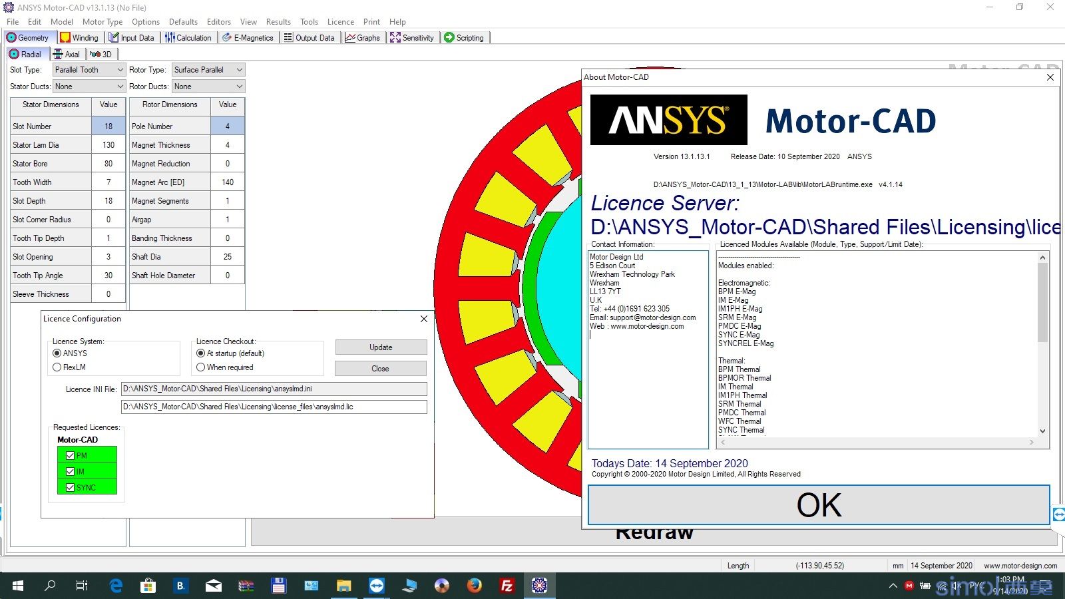This screenshot has height=599, width=1065.
Task: Toggle the PM licence checkbox
Action: (x=71, y=456)
